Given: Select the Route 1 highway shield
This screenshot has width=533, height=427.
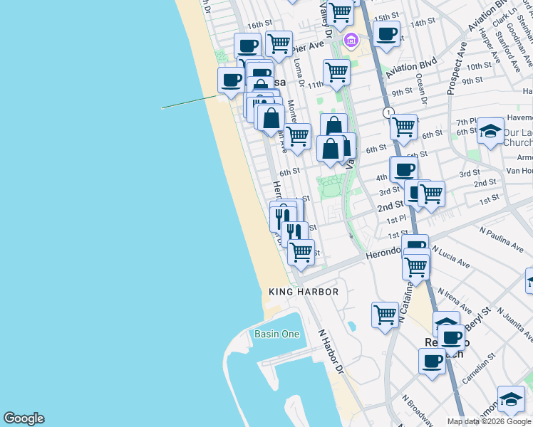Looking at the screenshot, I should click(388, 112).
